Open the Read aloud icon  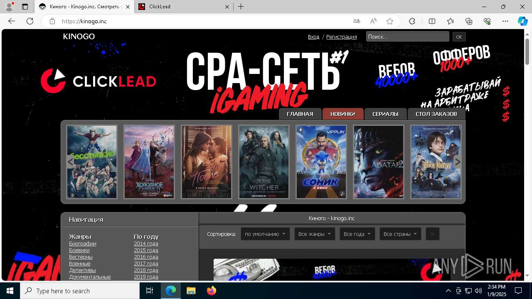click(373, 21)
